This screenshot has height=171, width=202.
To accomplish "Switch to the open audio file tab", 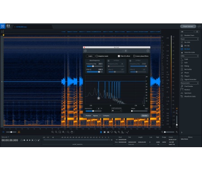I will click(x=21, y=27).
